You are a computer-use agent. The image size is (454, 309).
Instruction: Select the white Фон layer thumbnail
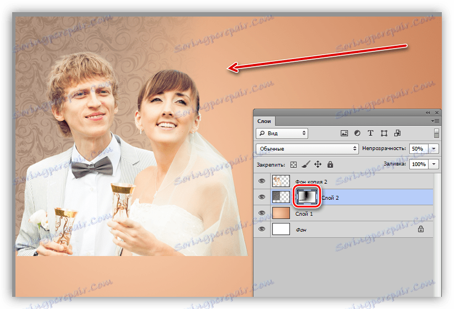coord(281,229)
